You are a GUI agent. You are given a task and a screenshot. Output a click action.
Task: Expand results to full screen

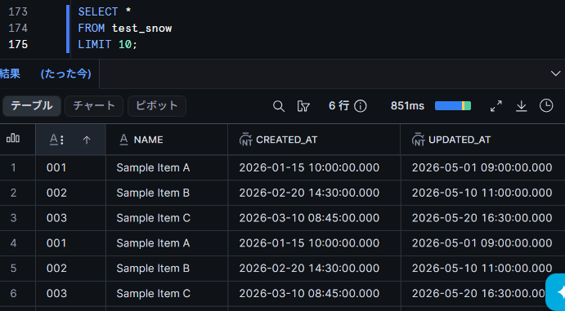coord(496,106)
